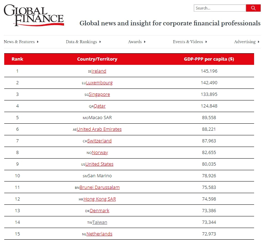Open the Advertising menu item
Image resolution: width=265 pixels, height=240 pixels.
tap(245, 42)
